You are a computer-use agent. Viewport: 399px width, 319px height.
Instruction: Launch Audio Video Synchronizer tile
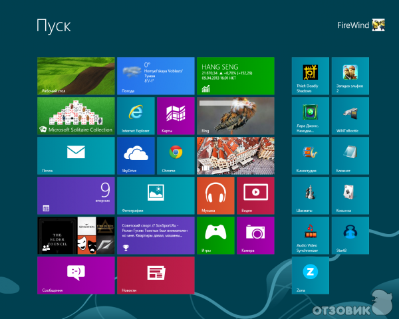tap(310, 235)
